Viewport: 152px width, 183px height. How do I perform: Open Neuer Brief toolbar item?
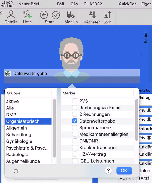pyautogui.click(x=29, y=4)
